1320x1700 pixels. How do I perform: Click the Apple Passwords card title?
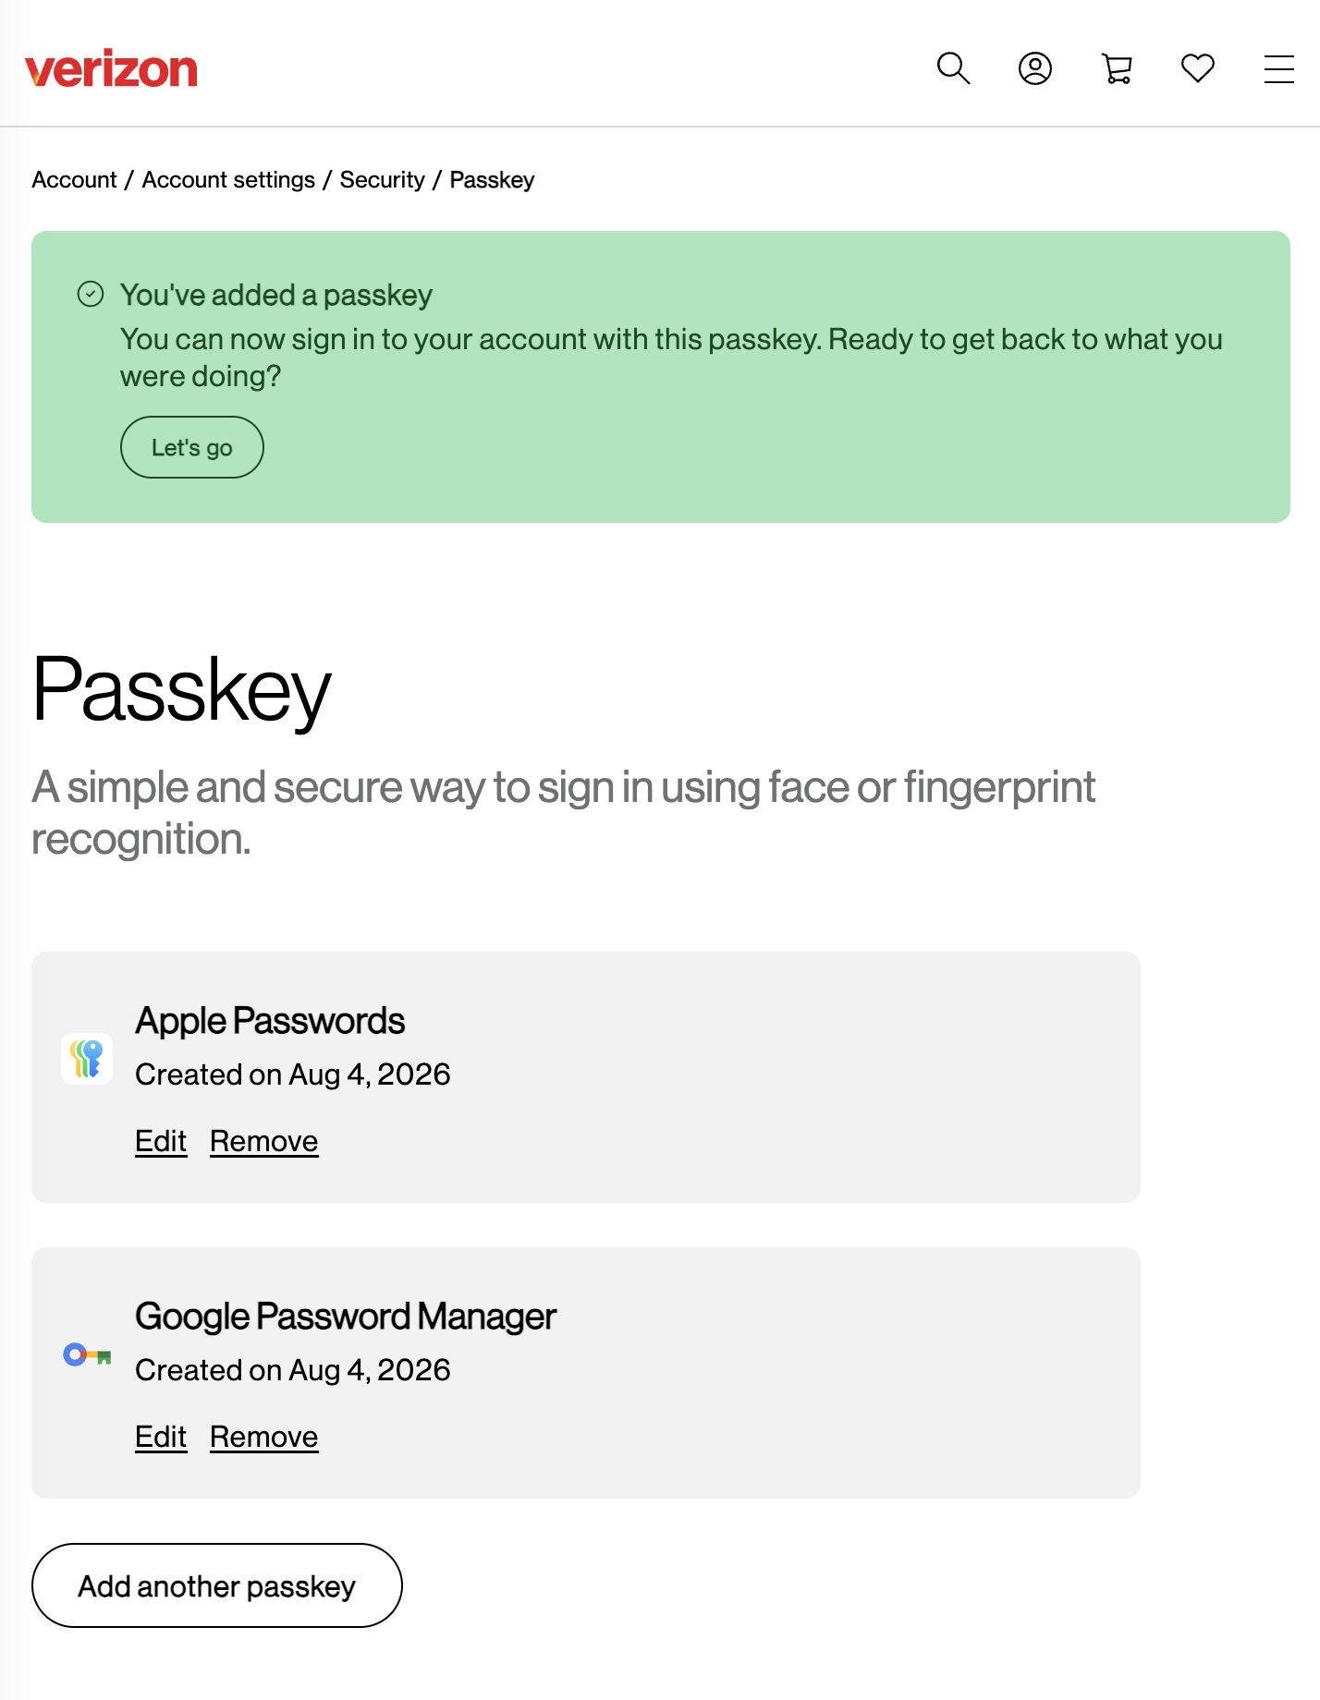coord(270,1021)
